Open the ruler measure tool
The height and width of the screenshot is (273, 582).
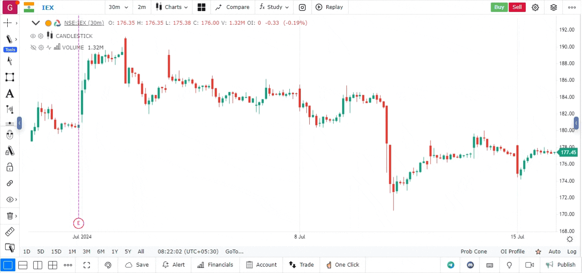click(x=9, y=232)
